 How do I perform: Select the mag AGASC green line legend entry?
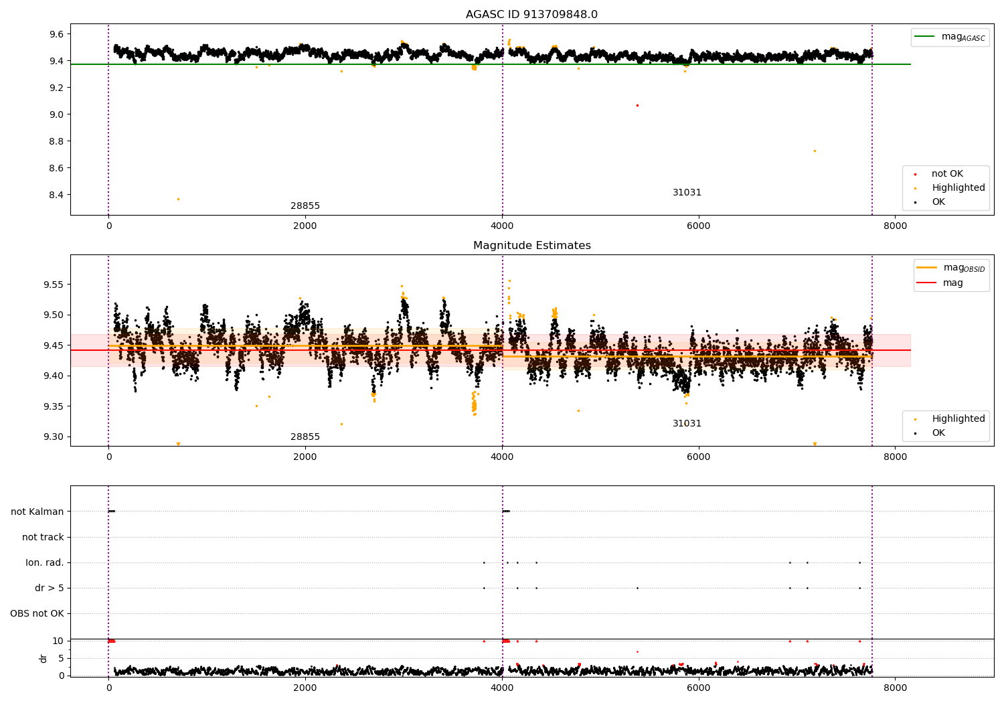click(950, 37)
